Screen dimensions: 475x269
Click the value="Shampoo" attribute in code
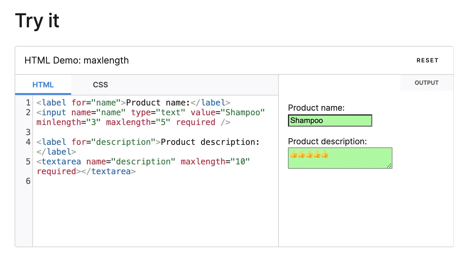(x=227, y=112)
